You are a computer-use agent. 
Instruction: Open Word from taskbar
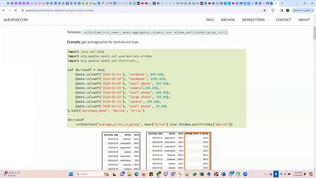[223, 174]
